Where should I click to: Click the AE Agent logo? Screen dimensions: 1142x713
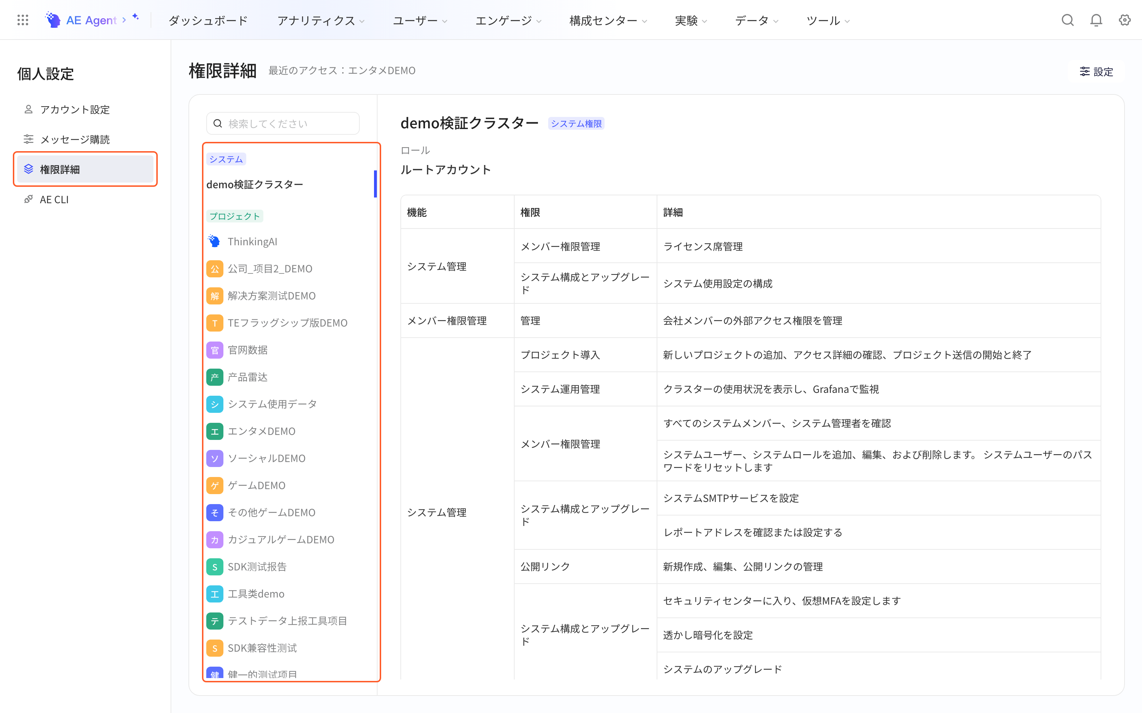81,20
